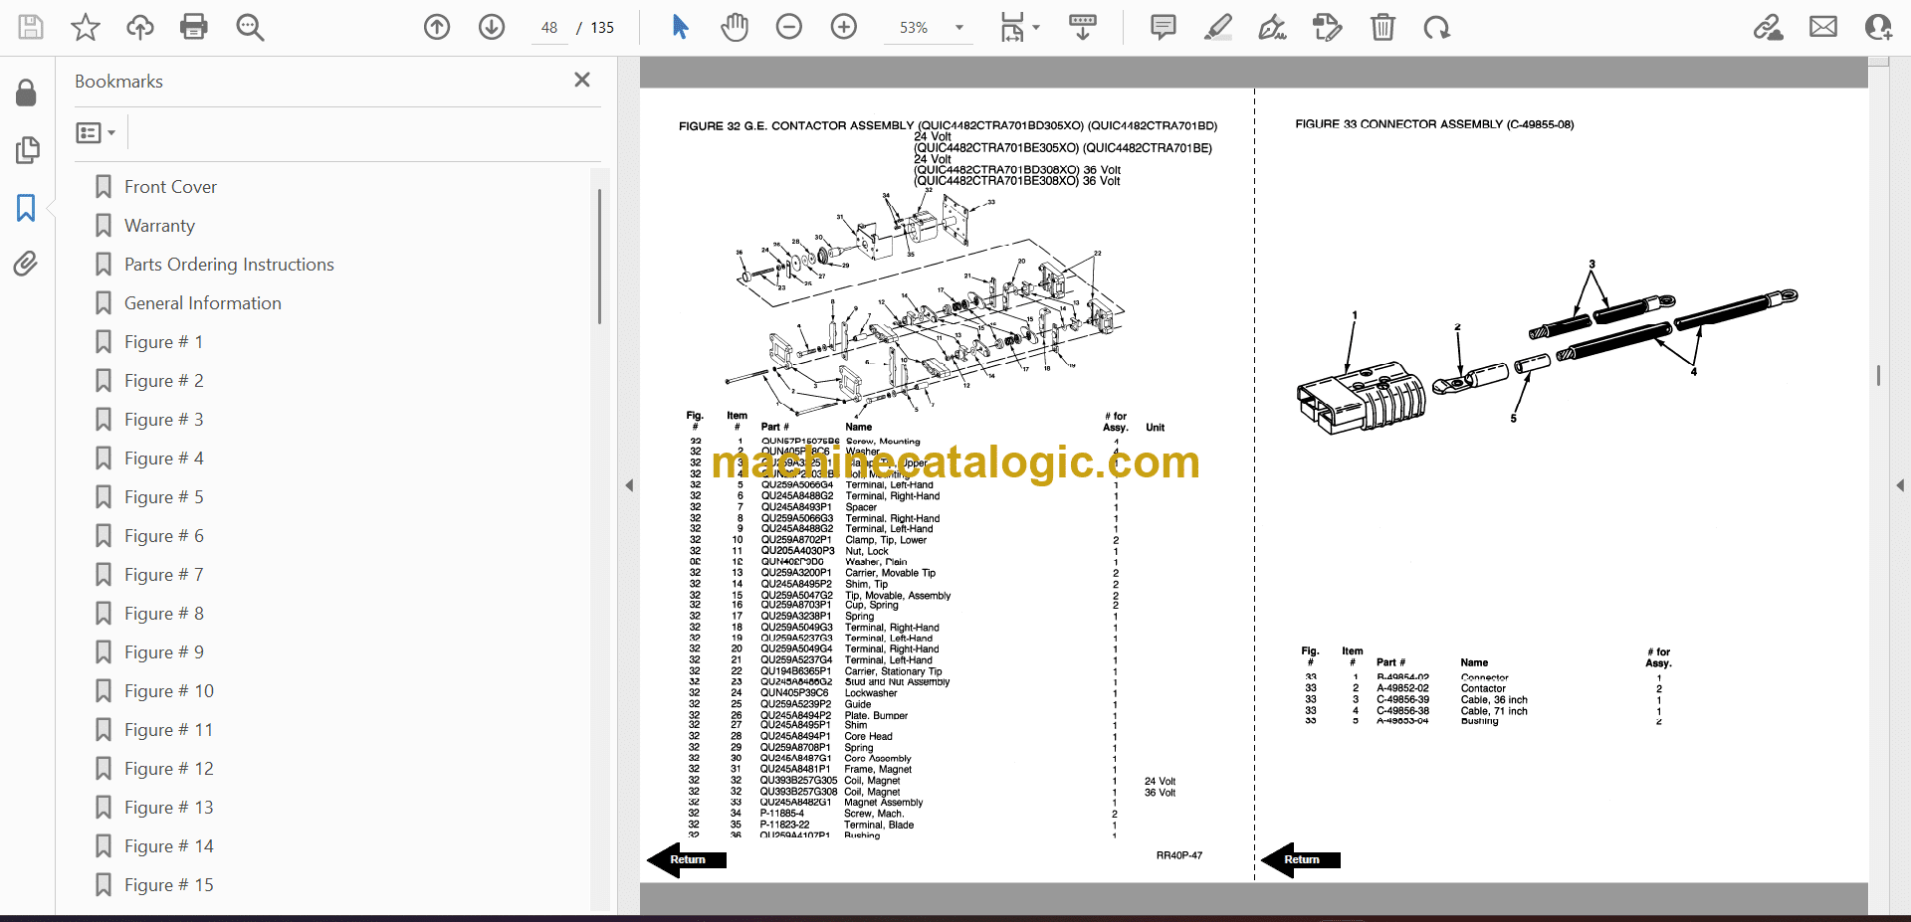The width and height of the screenshot is (1911, 922).
Task: Click the share link icon
Action: click(1768, 27)
